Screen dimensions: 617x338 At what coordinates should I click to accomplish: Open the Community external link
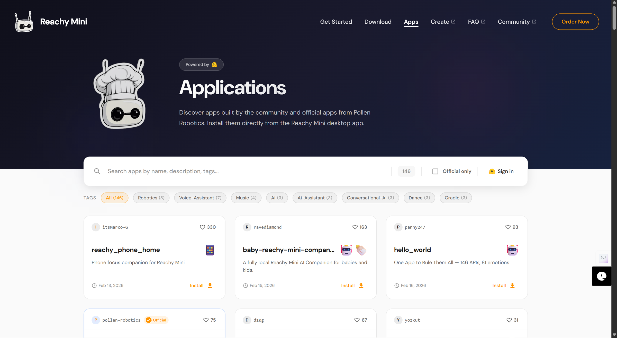click(517, 22)
